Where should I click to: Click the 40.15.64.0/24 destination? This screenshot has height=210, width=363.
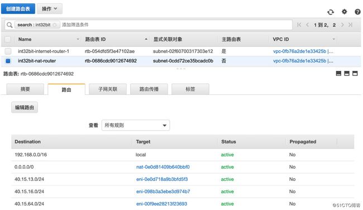point(29,204)
